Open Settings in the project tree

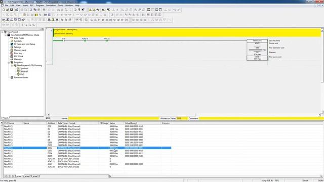point(18,47)
